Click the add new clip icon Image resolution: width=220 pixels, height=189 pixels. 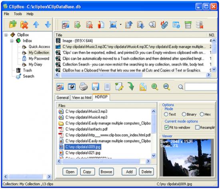[78, 25]
